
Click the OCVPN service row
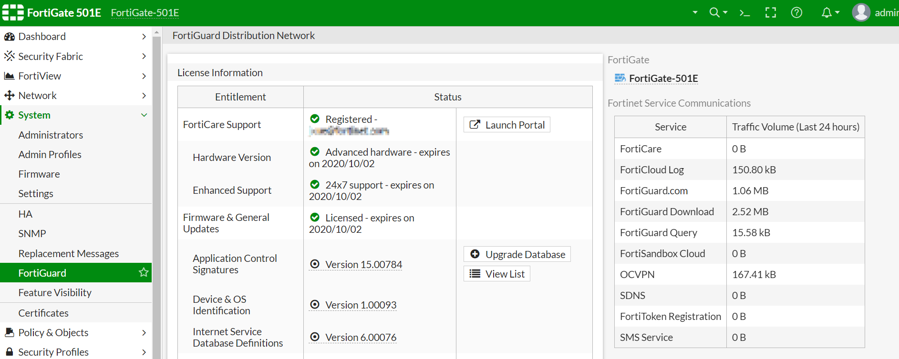click(739, 274)
